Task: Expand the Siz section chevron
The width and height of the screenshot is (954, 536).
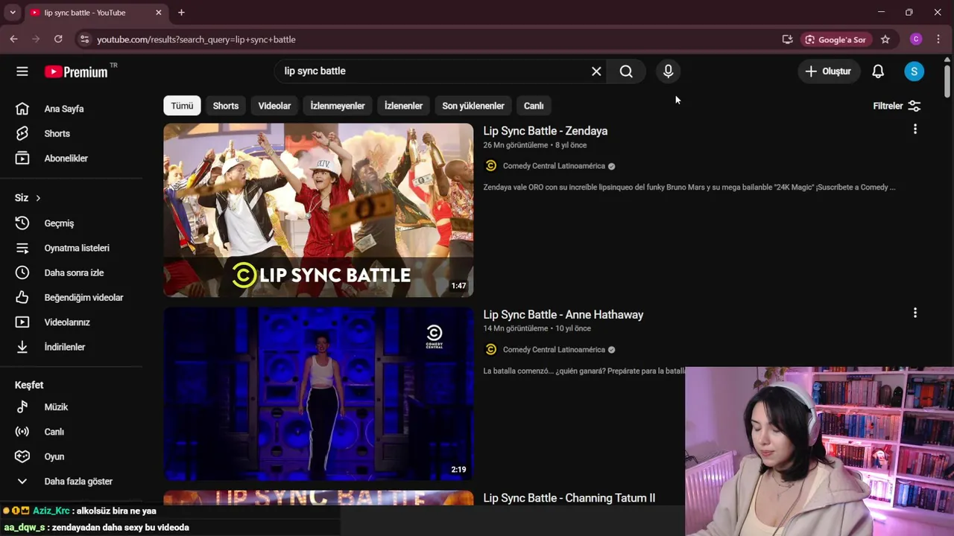Action: (x=38, y=198)
